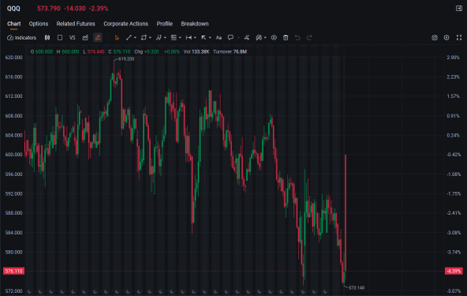Image resolution: width=467 pixels, height=296 pixels.
Task: Click the Chg +0.320 value
Action: [147, 51]
